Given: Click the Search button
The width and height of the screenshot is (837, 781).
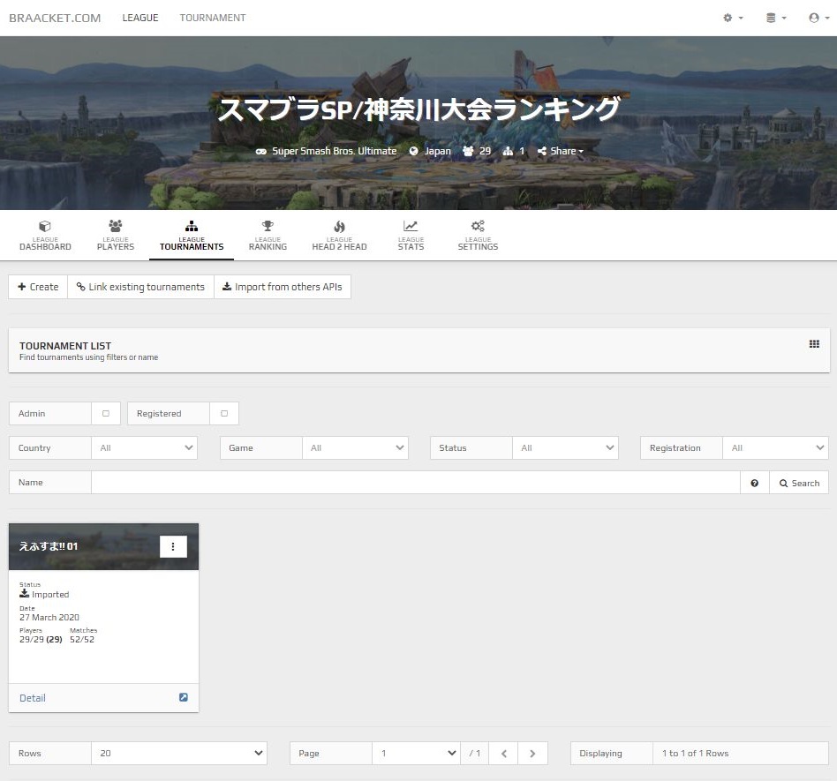Looking at the screenshot, I should click(799, 483).
